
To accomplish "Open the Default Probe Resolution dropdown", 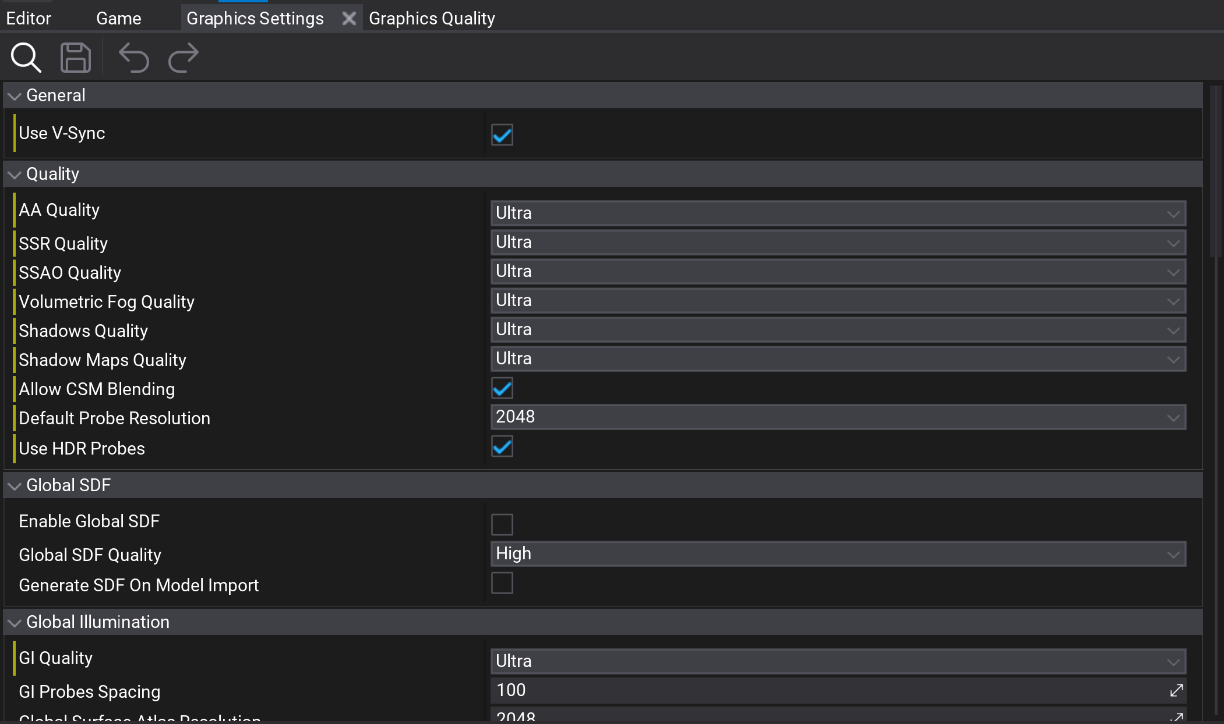I will click(838, 417).
